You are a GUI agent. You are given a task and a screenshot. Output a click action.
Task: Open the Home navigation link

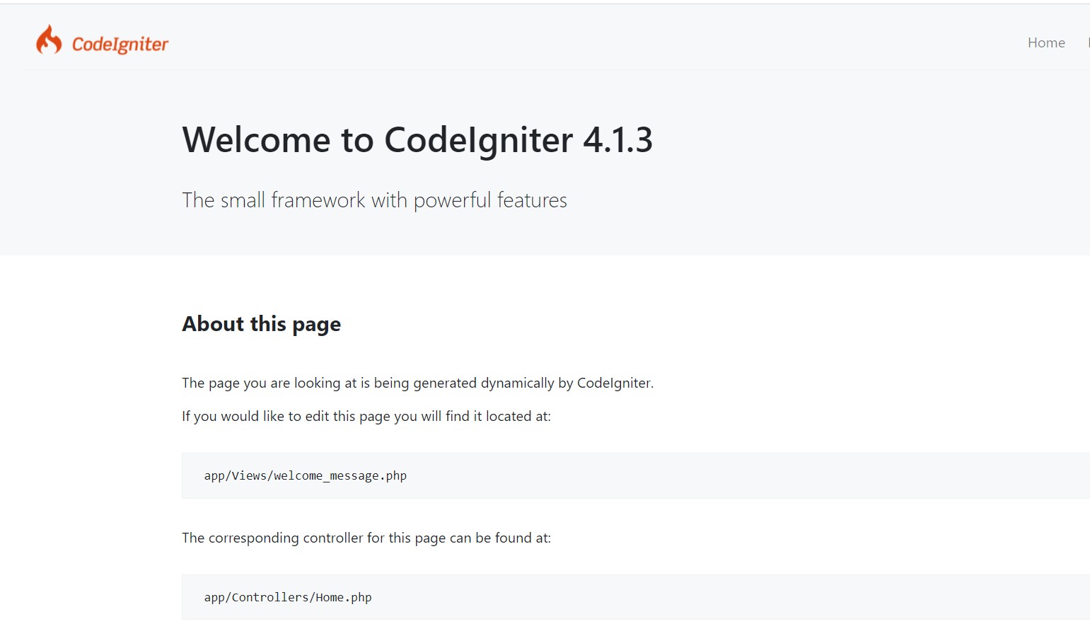[x=1046, y=42]
